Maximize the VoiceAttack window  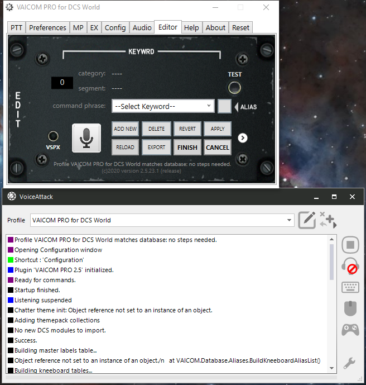(334, 197)
